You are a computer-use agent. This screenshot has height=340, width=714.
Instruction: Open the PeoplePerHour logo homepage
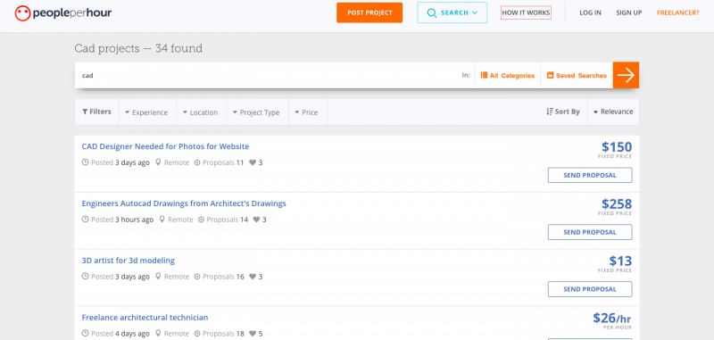62,12
